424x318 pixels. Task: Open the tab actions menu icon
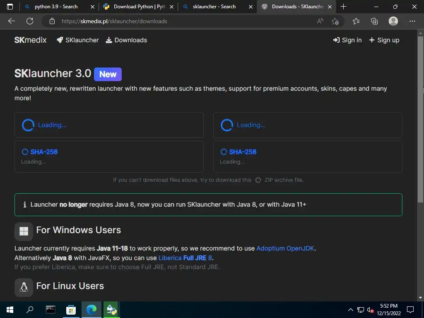(10, 7)
